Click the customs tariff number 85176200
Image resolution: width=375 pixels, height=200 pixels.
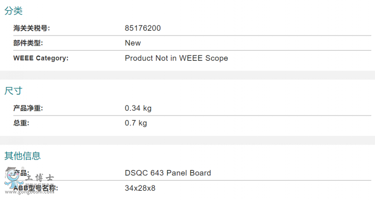(x=143, y=28)
